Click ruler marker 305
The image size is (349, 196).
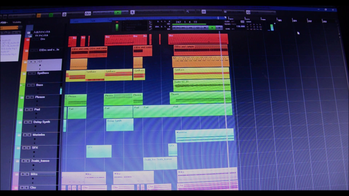coord(279,20)
